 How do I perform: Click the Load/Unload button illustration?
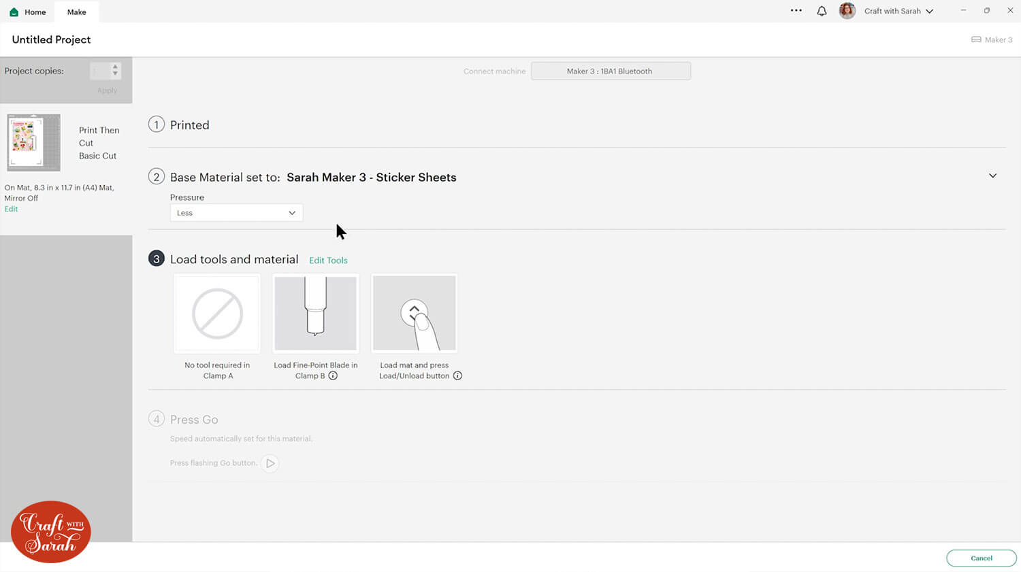(415, 314)
